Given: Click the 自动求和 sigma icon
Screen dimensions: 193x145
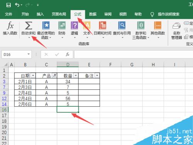Looking at the screenshot, I should pyautogui.click(x=29, y=26).
